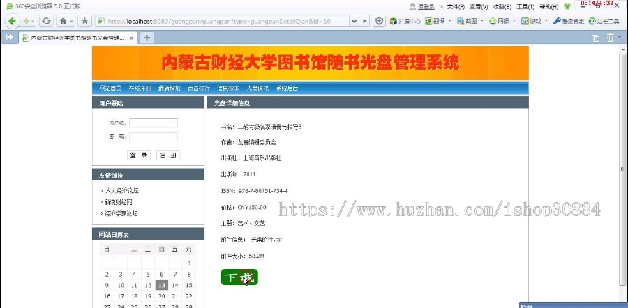Select date 20 in the calendar
This screenshot has width=628, height=308.
pyautogui.click(x=161, y=296)
